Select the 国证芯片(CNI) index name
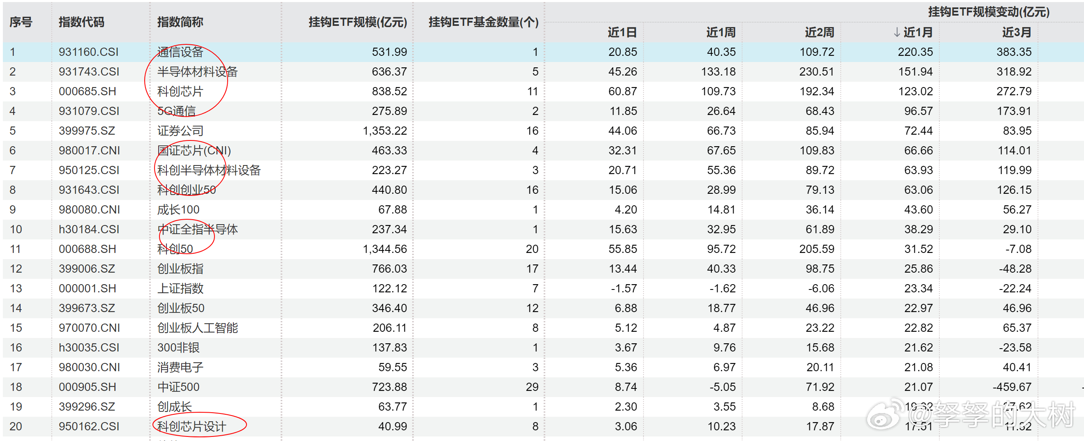The image size is (1084, 441). point(194,151)
